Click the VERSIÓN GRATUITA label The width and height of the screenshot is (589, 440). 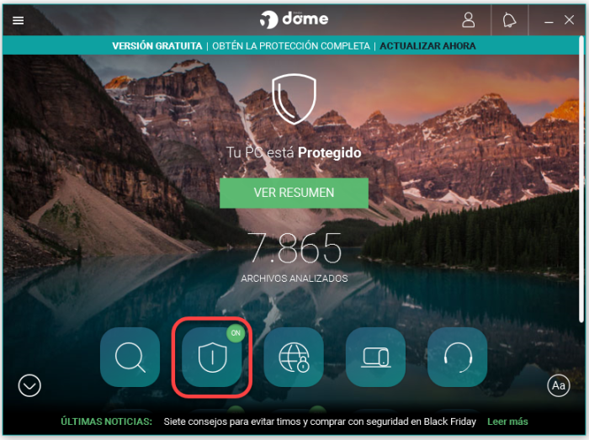[x=157, y=45]
